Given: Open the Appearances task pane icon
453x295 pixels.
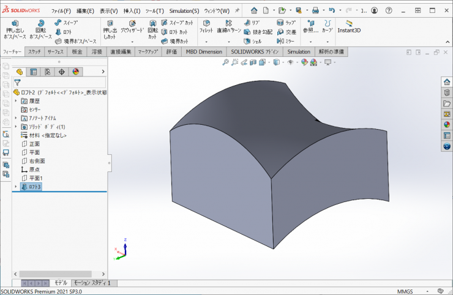Looking at the screenshot, I should pyautogui.click(x=446, y=125).
